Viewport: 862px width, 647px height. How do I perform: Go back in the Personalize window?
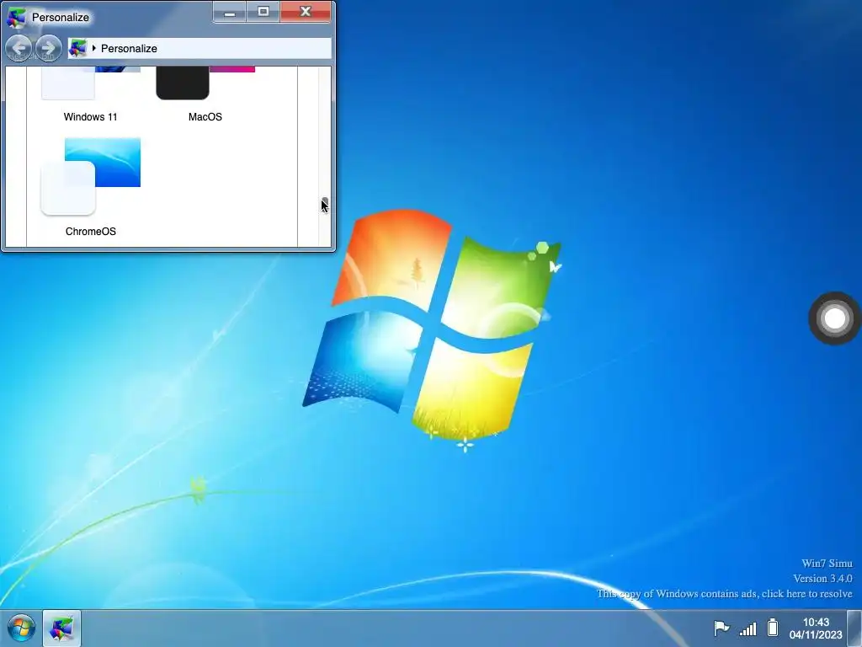coord(19,48)
